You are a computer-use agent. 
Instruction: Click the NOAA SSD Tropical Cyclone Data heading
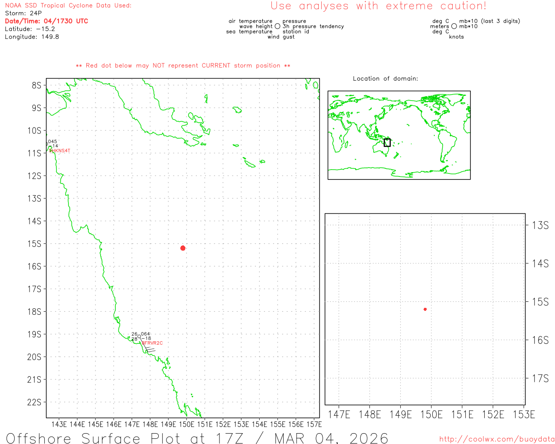68,6
